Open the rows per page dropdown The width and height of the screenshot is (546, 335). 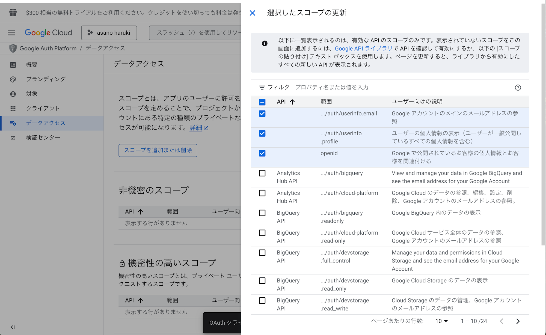441,321
